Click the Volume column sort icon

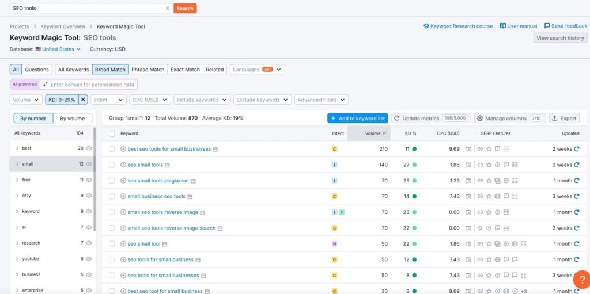[384, 133]
